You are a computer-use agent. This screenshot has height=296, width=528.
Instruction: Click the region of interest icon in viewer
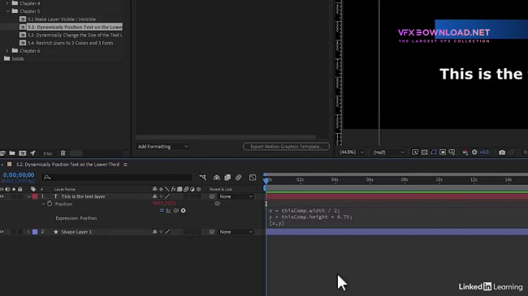coord(415,152)
